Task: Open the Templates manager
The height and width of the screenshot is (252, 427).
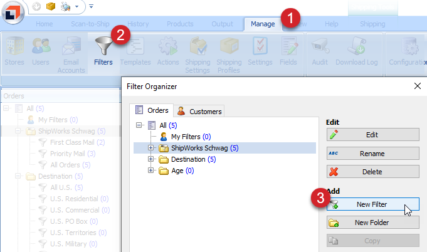Action: click(x=135, y=52)
